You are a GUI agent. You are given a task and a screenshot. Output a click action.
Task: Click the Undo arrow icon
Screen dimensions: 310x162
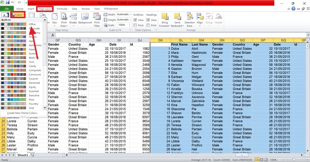[13, 3]
